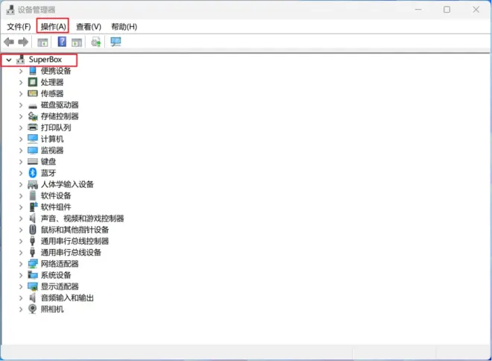The width and height of the screenshot is (492, 361).
Task: Click the 显示适配器 display icon
Action: click(x=33, y=286)
